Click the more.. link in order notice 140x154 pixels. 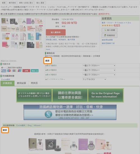coord(48,49)
